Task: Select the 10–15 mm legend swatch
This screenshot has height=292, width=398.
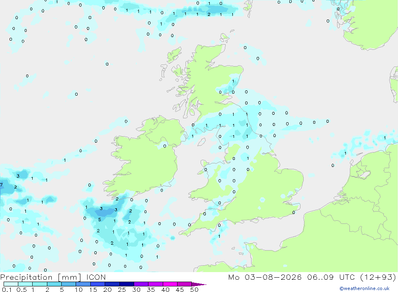Action: (x=83, y=284)
